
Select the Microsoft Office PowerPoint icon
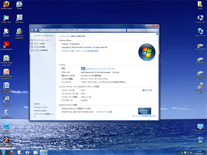pos(6,74)
